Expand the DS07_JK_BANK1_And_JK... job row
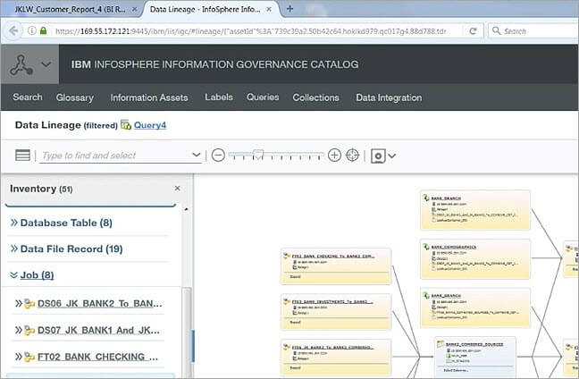 [19, 330]
